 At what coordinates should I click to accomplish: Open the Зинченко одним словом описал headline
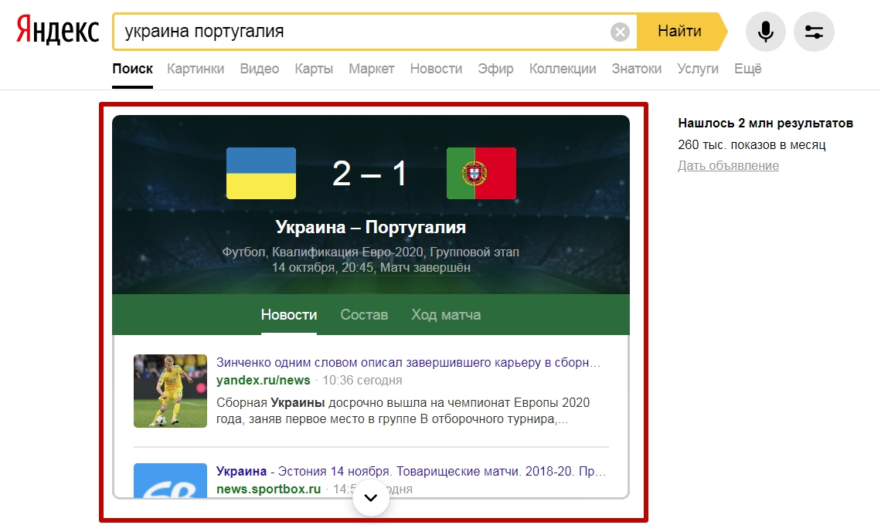[409, 362]
